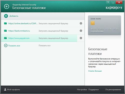The image size is (125, 94).
Task: Go back using the circled arrow icon
Action: tap(6, 6)
